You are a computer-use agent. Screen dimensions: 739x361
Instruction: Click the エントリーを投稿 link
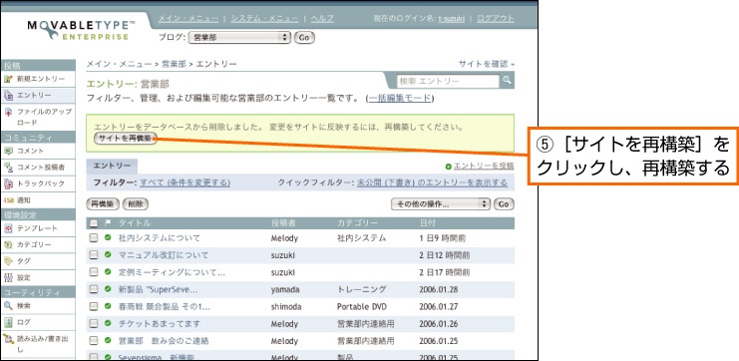pos(484,167)
